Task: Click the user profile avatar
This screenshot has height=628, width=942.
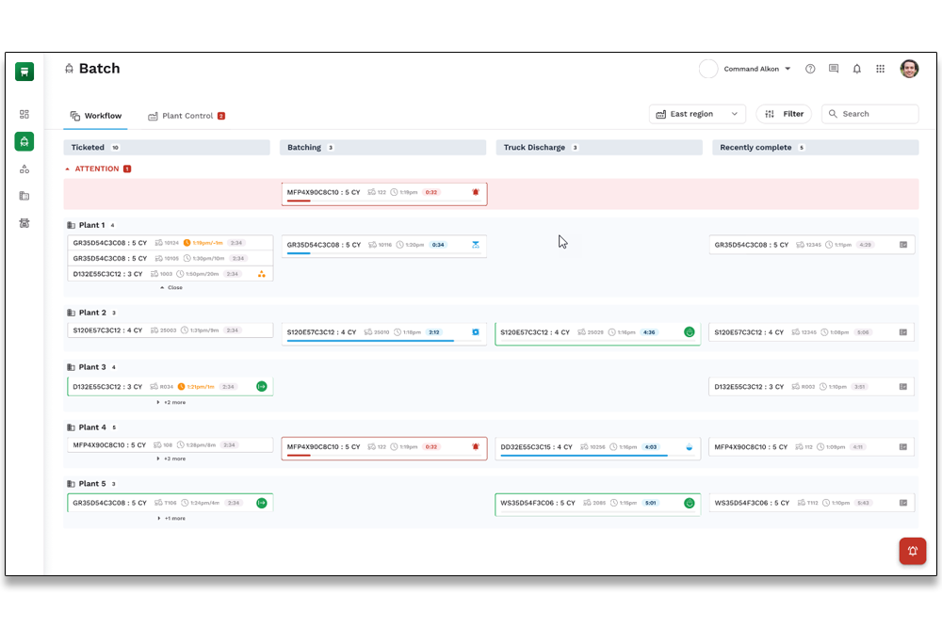Action: [x=909, y=69]
